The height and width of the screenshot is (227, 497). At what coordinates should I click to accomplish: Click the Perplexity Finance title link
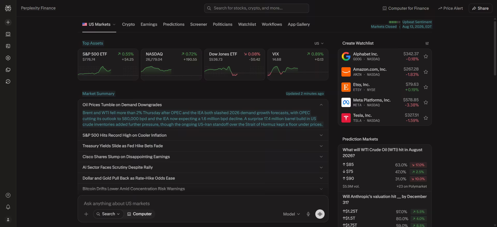pos(38,8)
